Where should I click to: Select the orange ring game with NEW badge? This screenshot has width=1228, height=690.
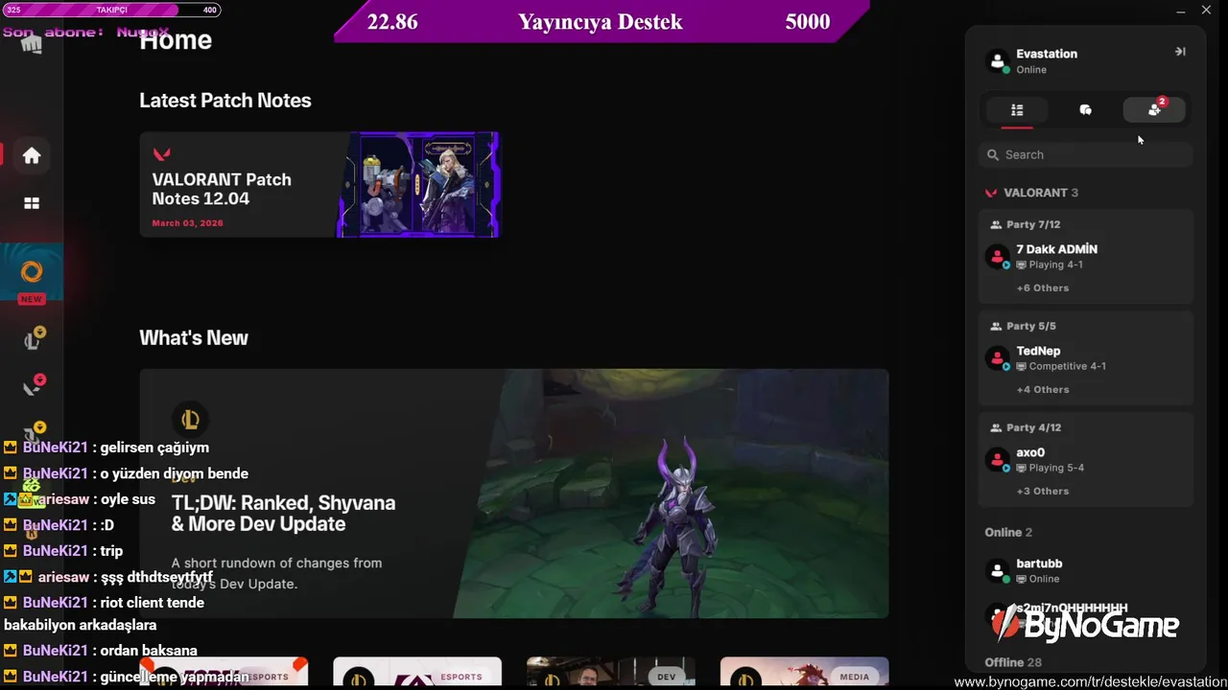[32, 273]
